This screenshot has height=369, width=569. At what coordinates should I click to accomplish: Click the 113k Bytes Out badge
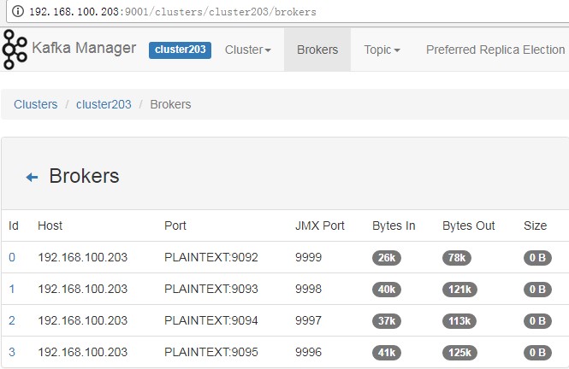(x=459, y=321)
